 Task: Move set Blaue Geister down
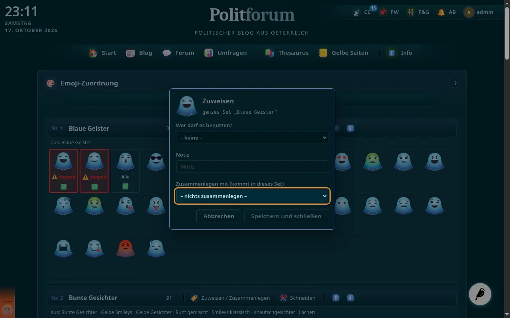[350, 128]
